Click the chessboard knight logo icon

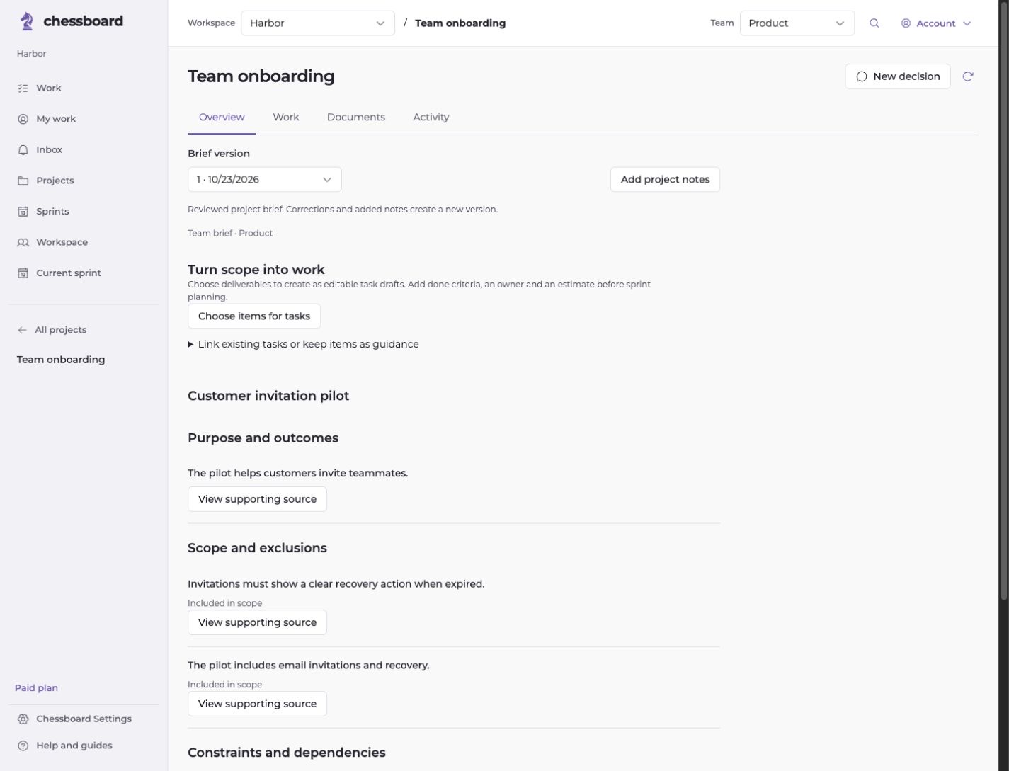pyautogui.click(x=27, y=21)
